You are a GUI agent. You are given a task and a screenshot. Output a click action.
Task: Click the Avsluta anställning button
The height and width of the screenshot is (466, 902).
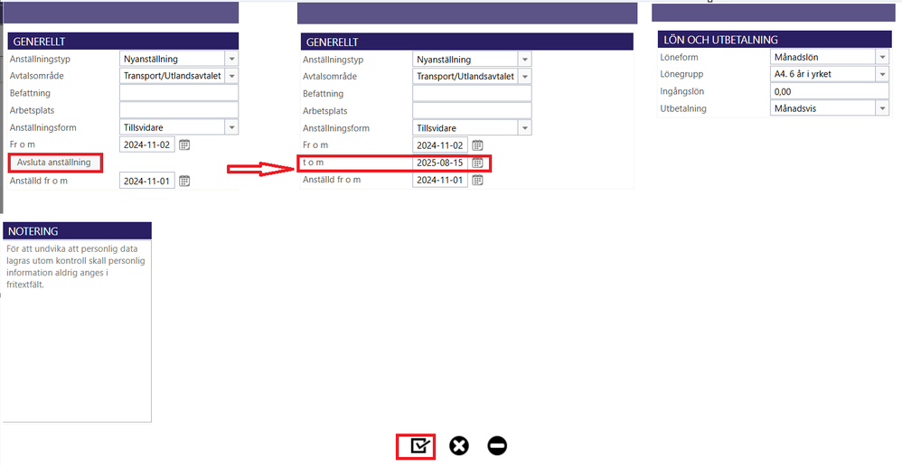54,163
